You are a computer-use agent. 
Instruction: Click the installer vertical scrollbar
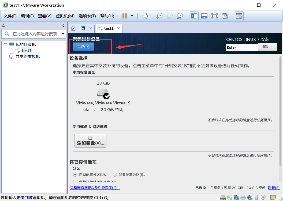tap(280, 111)
